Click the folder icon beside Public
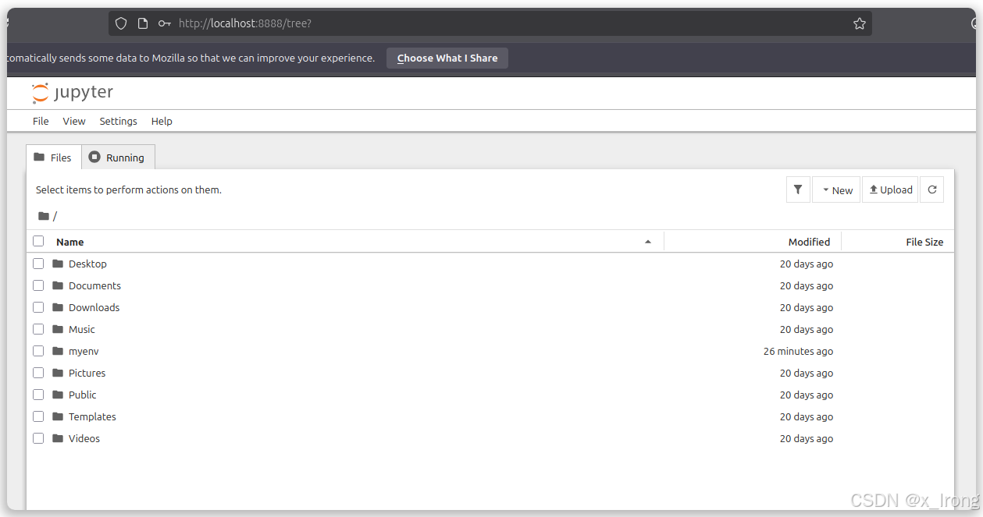Image resolution: width=983 pixels, height=517 pixels. pos(58,395)
